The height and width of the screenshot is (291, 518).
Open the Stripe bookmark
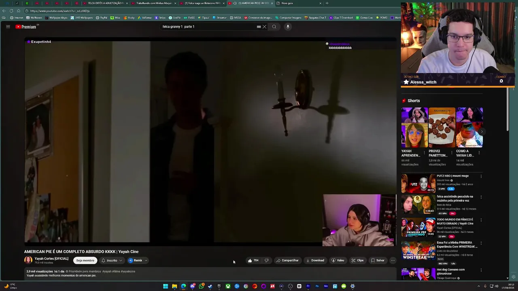(161, 18)
